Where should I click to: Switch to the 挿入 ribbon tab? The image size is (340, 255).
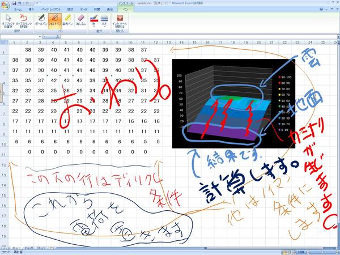coord(31,10)
